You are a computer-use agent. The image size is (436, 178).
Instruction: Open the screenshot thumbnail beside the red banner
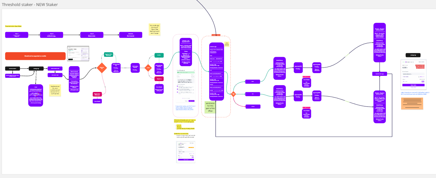point(78,53)
